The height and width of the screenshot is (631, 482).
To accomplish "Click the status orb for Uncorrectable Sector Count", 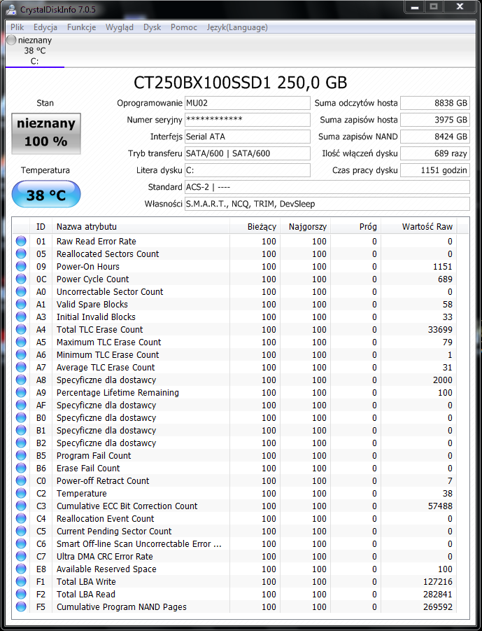I will click(21, 291).
